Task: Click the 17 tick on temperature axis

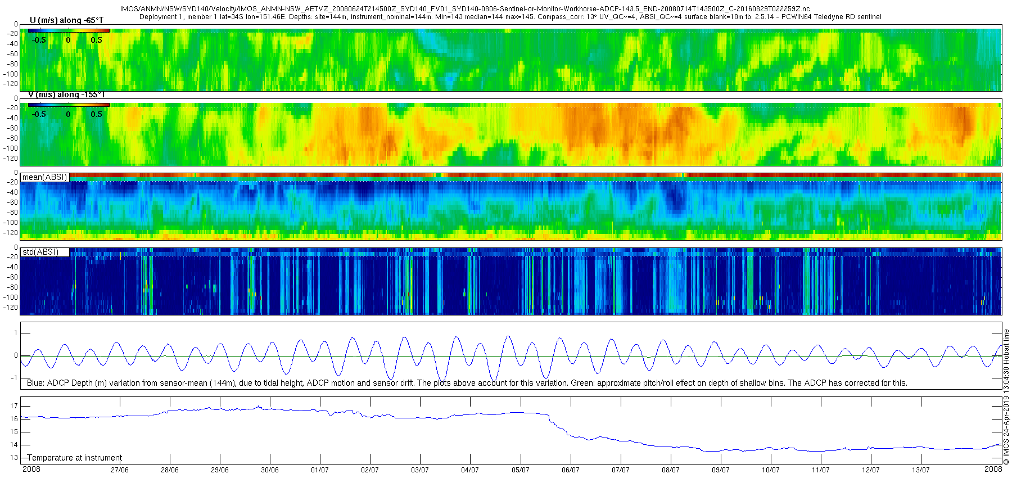Action: point(14,406)
